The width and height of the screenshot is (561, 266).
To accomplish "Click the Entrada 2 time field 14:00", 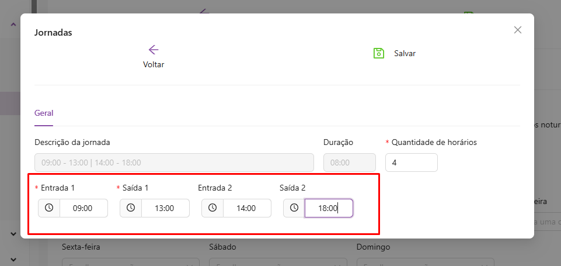I will click(x=247, y=208).
